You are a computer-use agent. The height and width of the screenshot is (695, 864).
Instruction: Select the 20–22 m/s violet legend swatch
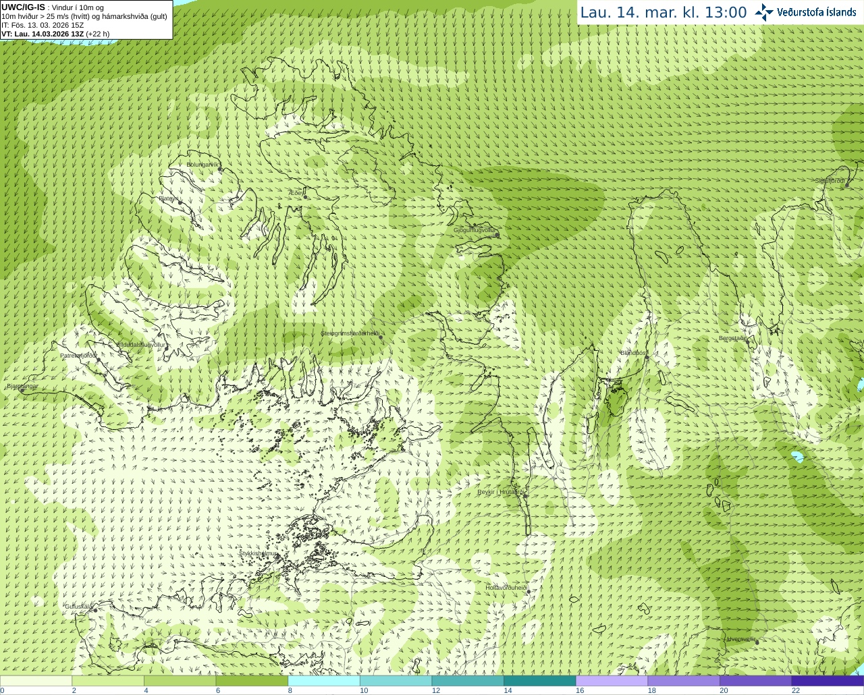coord(756,681)
